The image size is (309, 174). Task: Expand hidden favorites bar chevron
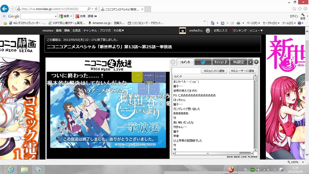point(205,21)
